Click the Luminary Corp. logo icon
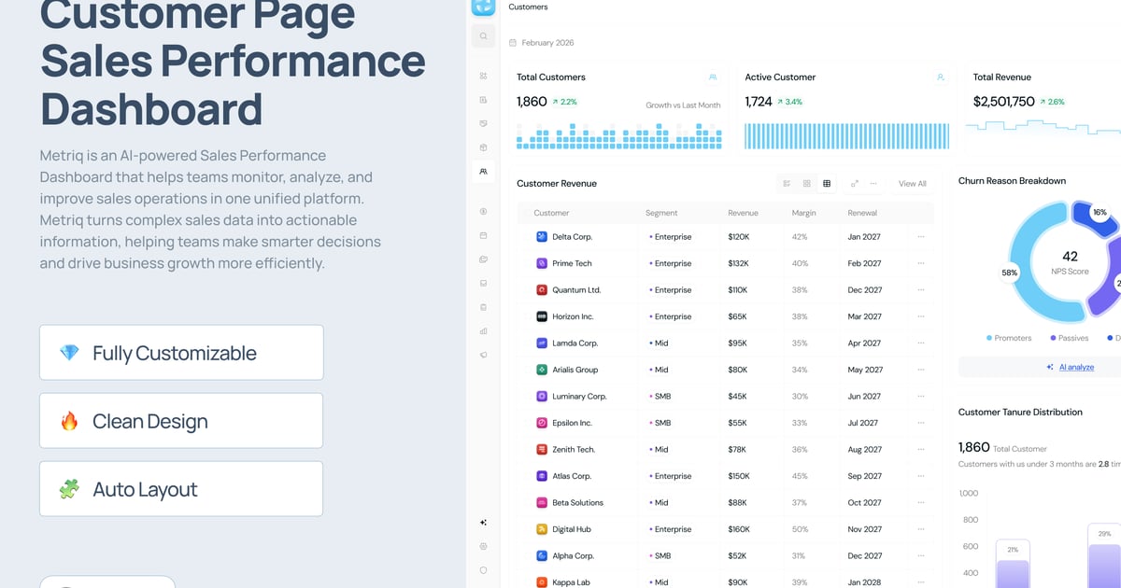 coord(541,397)
